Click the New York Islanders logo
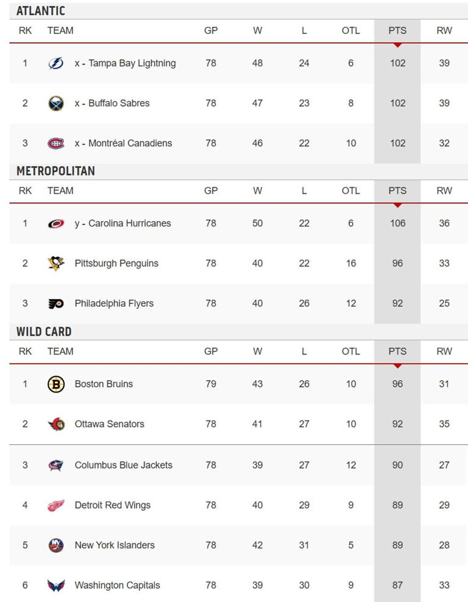This screenshot has height=602, width=468. [x=56, y=546]
